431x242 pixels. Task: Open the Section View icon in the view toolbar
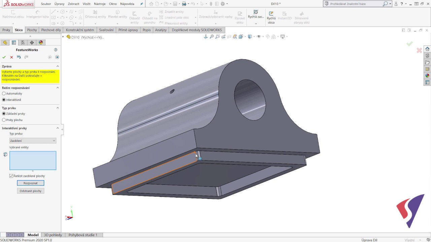click(229, 37)
